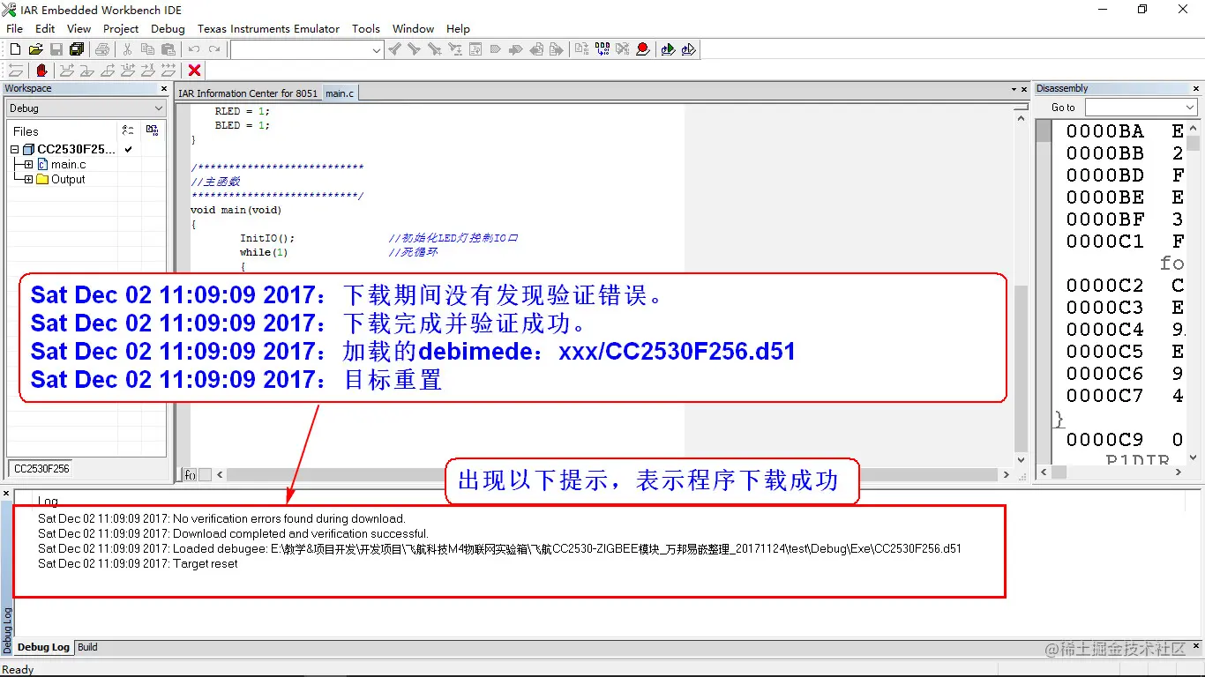Expand the Output folder node
Viewport: 1205px width, 677px height.
point(28,180)
